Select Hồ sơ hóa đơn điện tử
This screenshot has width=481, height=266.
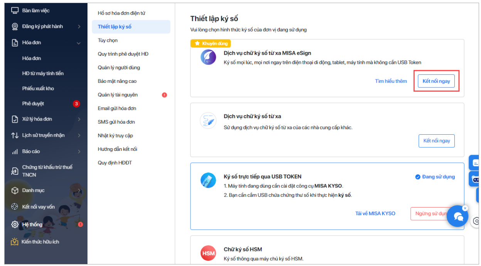tap(121, 13)
